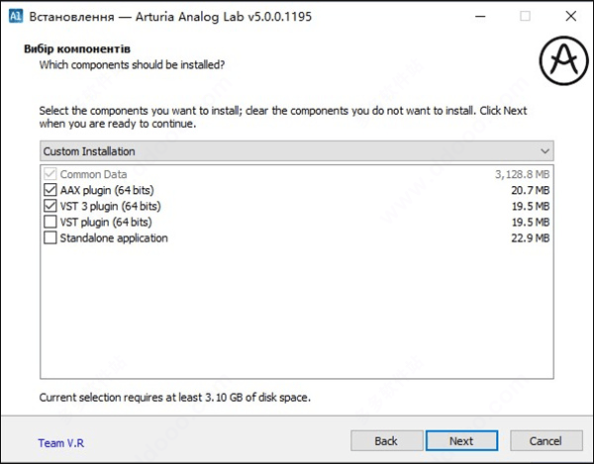Image resolution: width=594 pixels, height=464 pixels.
Task: Click the "Вибір компонентів" heading
Action: tap(84, 47)
